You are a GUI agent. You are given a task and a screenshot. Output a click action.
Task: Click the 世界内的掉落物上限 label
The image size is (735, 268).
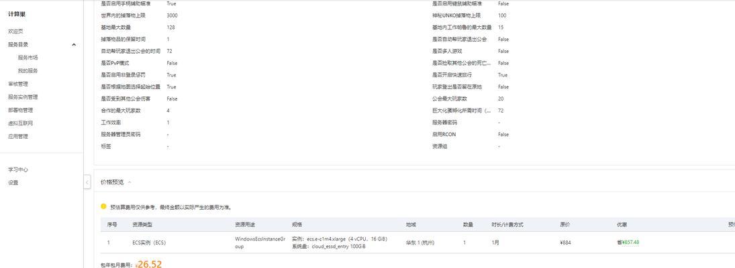124,15
